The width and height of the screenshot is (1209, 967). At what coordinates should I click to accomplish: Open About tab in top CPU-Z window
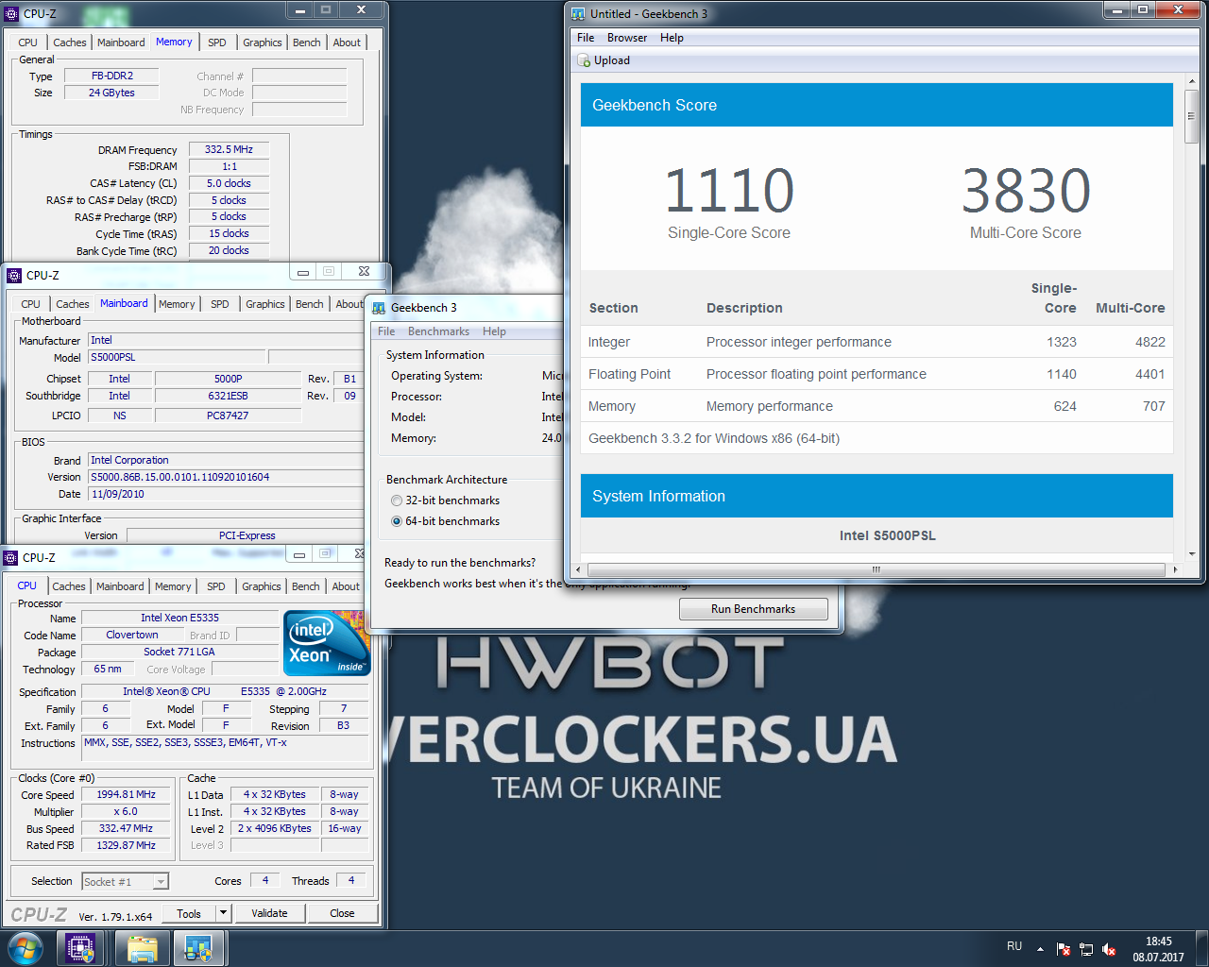[347, 42]
